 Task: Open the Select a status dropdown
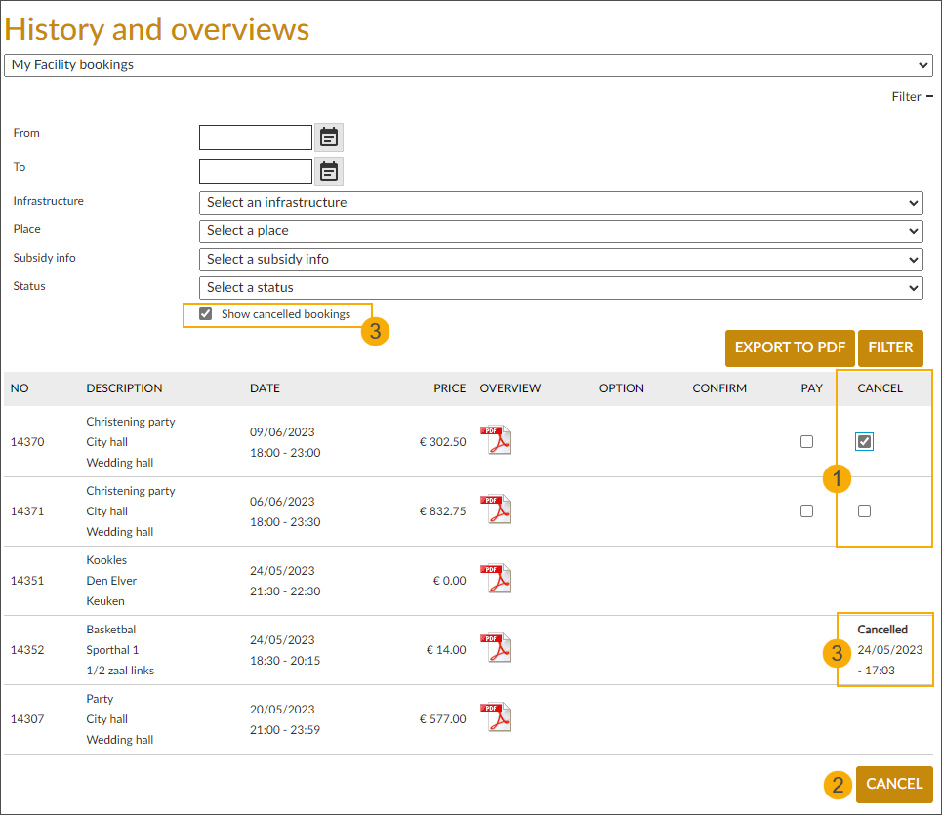click(x=561, y=287)
